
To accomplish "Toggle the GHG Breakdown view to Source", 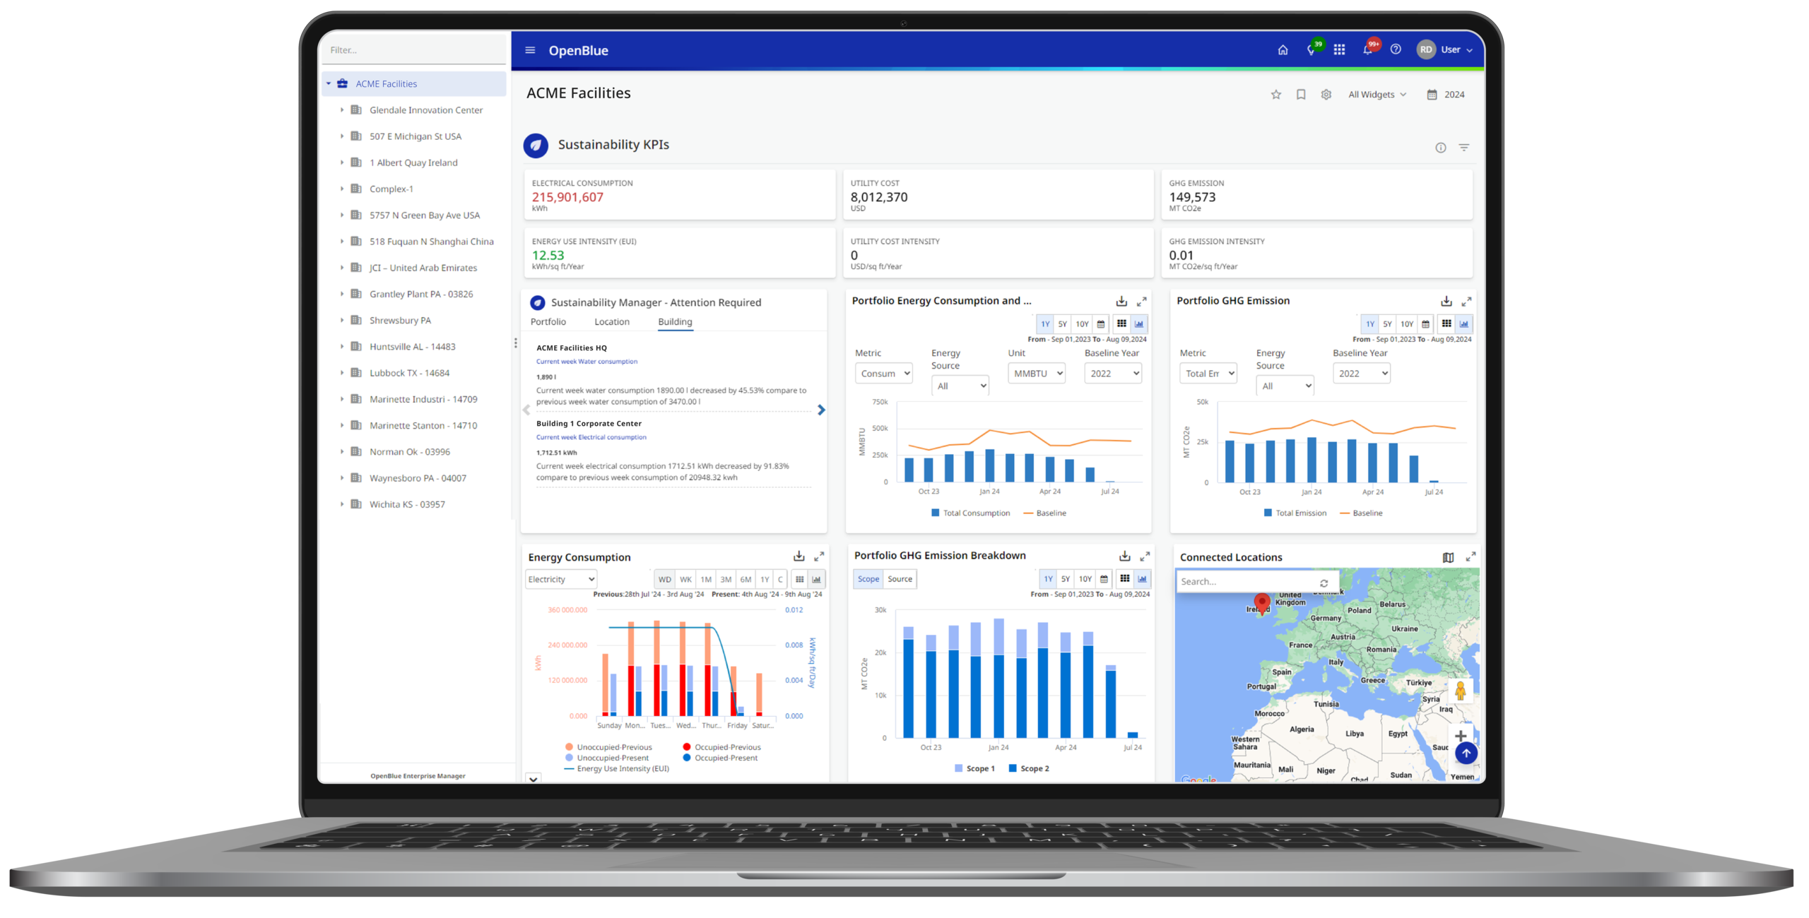I will tap(900, 579).
